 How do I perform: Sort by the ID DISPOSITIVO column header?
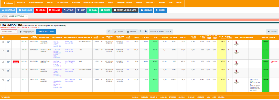85,37
